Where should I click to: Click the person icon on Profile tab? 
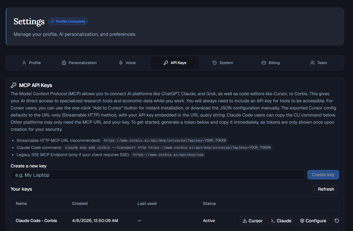pos(24,63)
